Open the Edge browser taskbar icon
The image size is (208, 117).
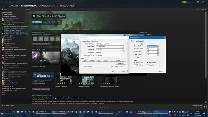pos(14,112)
